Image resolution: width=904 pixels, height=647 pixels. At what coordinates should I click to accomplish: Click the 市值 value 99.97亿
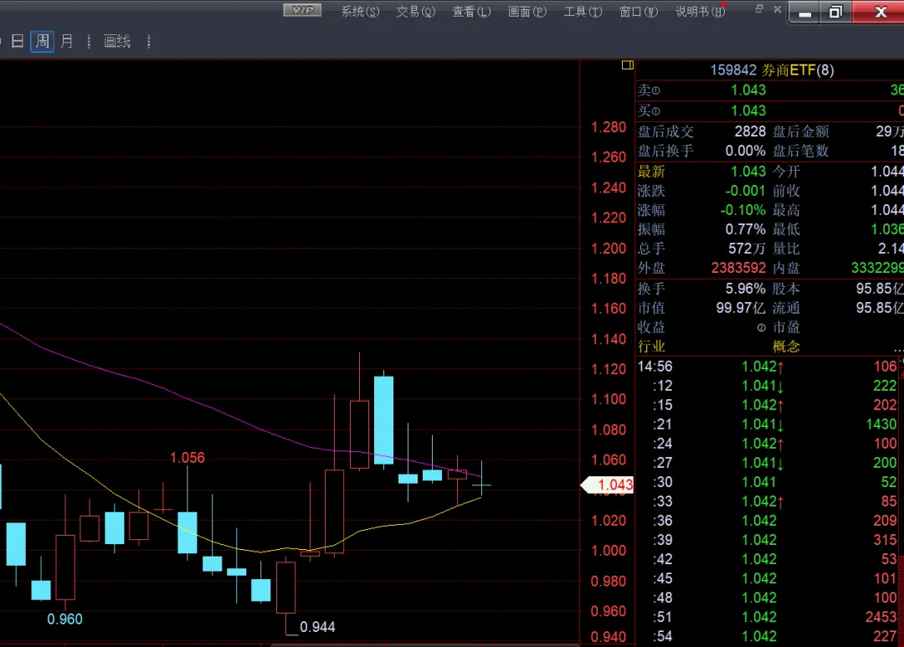[741, 308]
